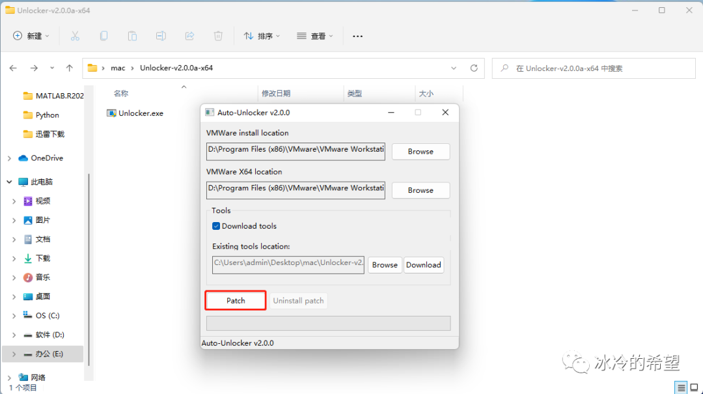Open the three-dot more options menu
The height and width of the screenshot is (394, 703).
point(357,36)
